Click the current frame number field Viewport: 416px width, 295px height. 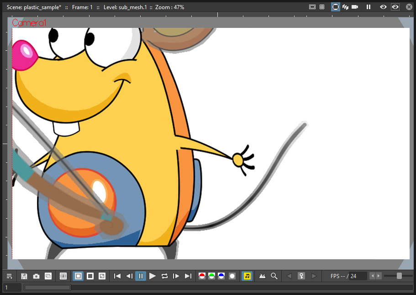pyautogui.click(x=12, y=288)
